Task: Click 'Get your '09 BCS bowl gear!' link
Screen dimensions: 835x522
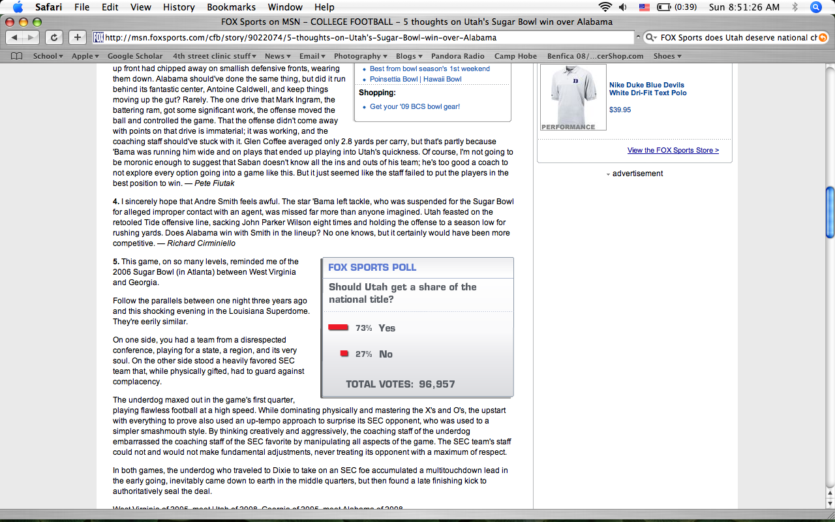Action: pyautogui.click(x=415, y=106)
